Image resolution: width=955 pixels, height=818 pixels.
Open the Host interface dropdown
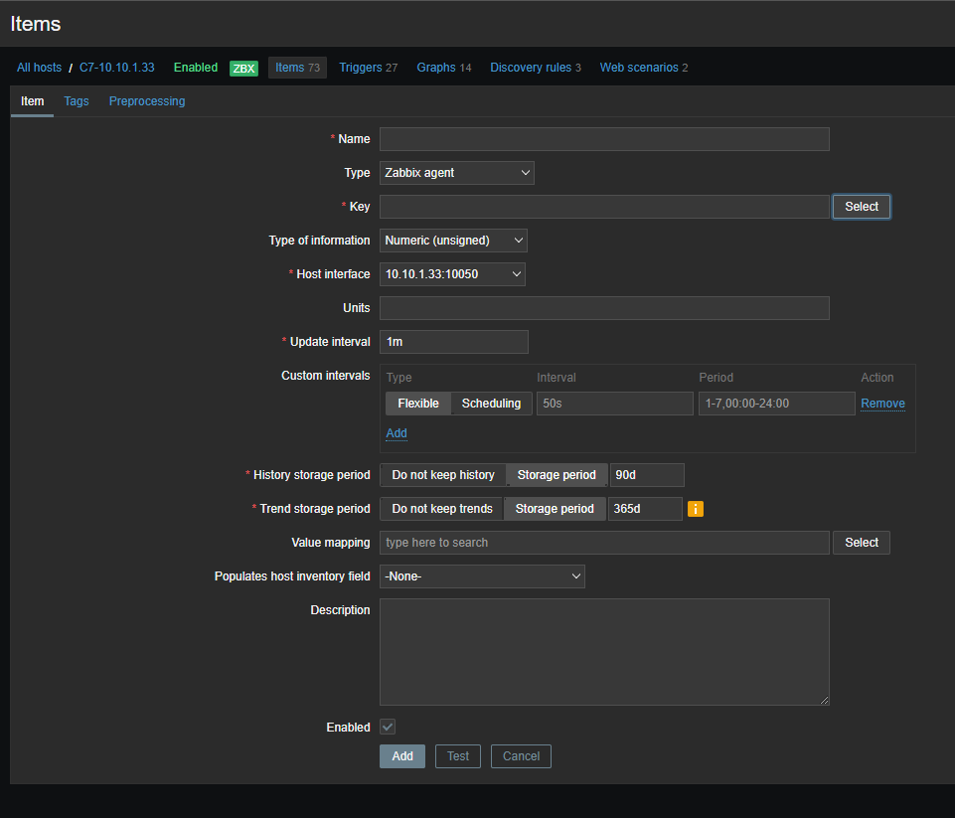pyautogui.click(x=452, y=274)
